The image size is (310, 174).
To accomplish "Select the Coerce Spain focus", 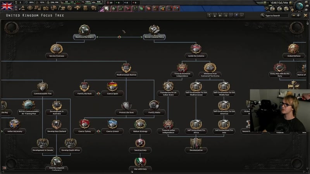I will click(112, 89).
